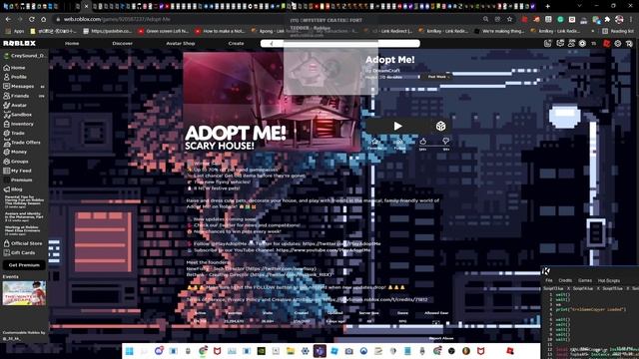
Task: Open Messages in the sidebar
Action: [x=20, y=87]
